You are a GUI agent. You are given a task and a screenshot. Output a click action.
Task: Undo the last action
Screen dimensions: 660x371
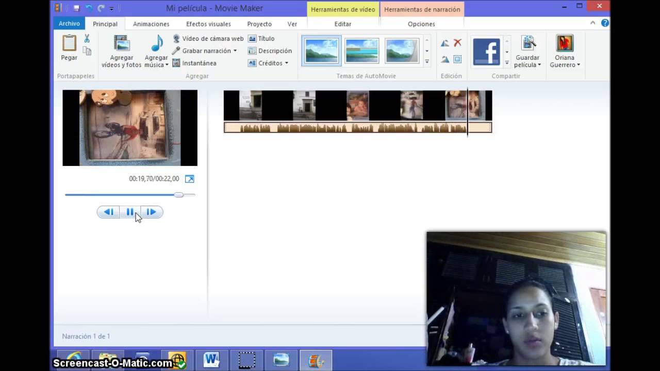(x=89, y=8)
